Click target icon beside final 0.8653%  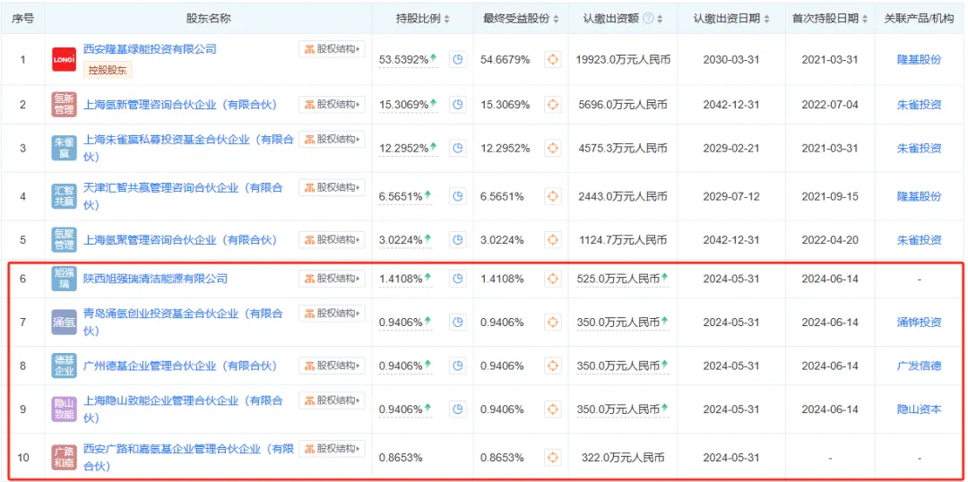[552, 458]
